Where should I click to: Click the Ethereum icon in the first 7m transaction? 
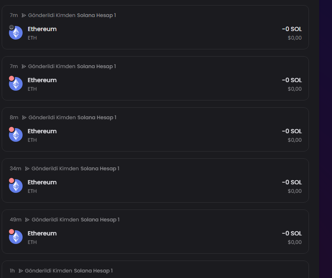coord(16,33)
